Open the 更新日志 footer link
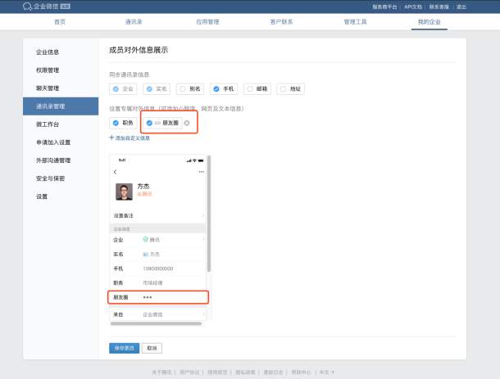This screenshot has height=379, width=500. click(x=273, y=372)
